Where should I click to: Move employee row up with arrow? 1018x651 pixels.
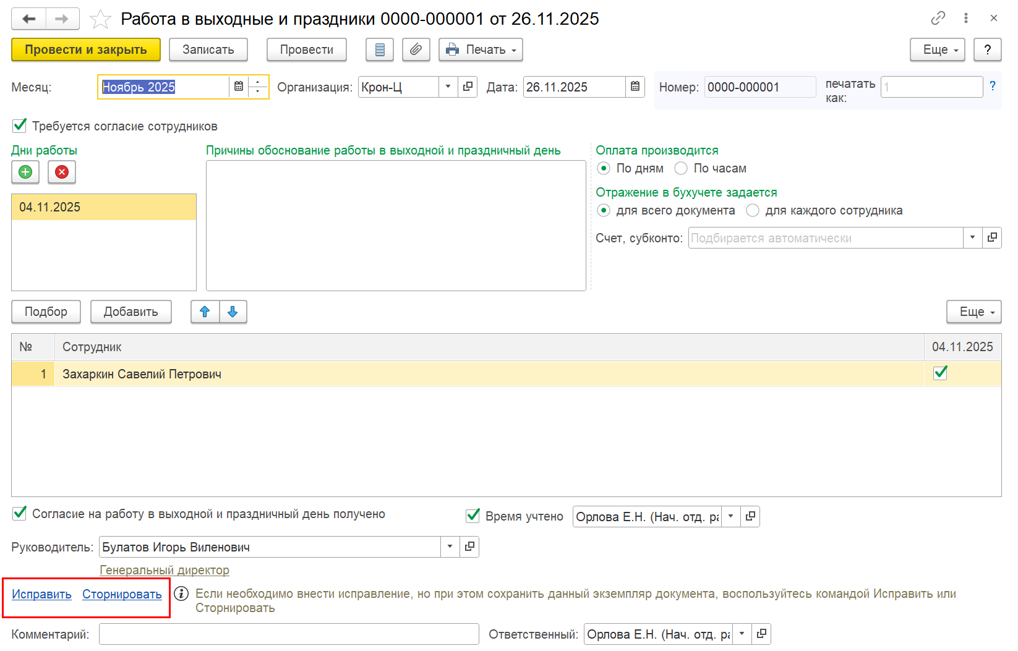tap(205, 312)
